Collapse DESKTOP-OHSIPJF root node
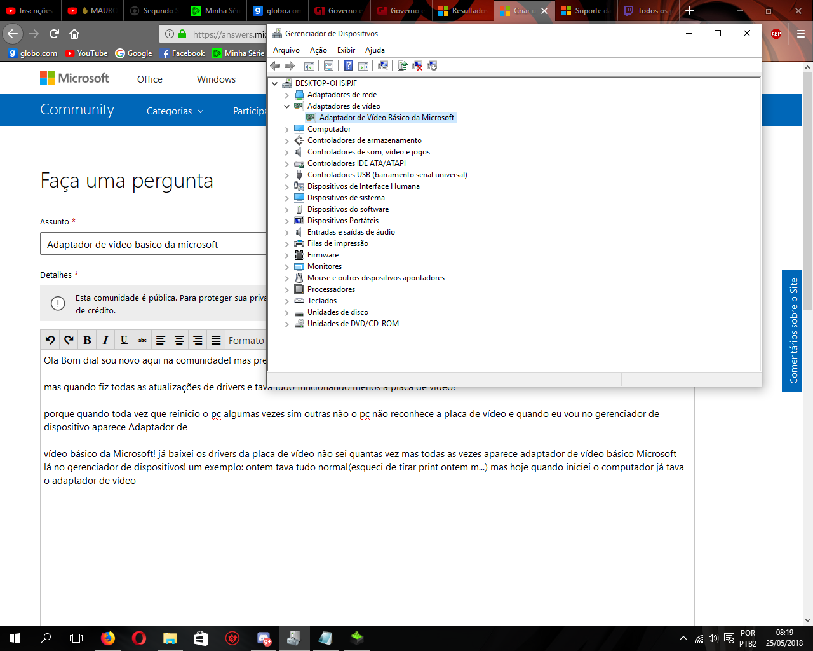 tap(274, 83)
